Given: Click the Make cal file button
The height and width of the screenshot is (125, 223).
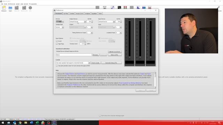Looking at the screenshot, I should [115, 55].
